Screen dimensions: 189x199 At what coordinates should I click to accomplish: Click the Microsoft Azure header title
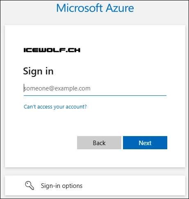[x=95, y=8]
